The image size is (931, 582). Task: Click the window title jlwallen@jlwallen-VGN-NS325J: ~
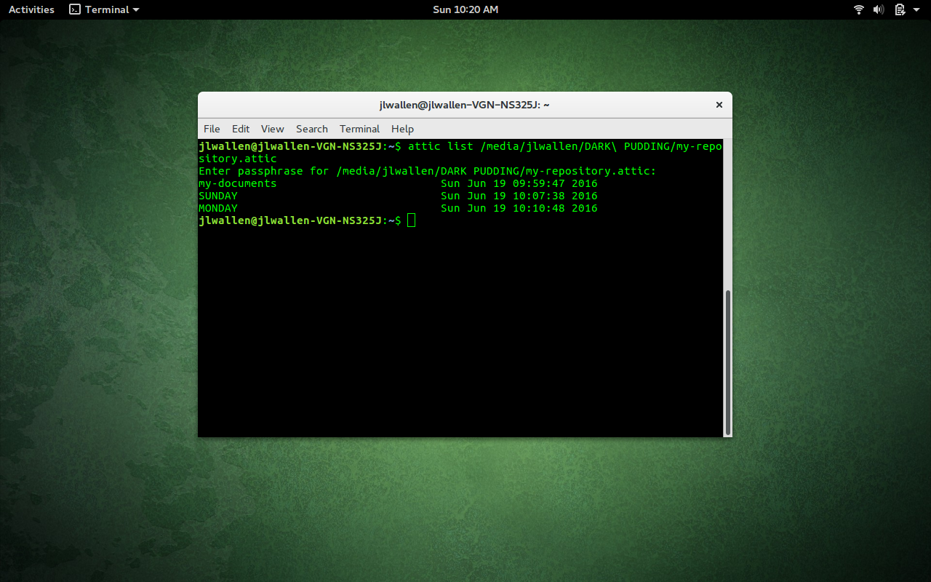(x=464, y=105)
